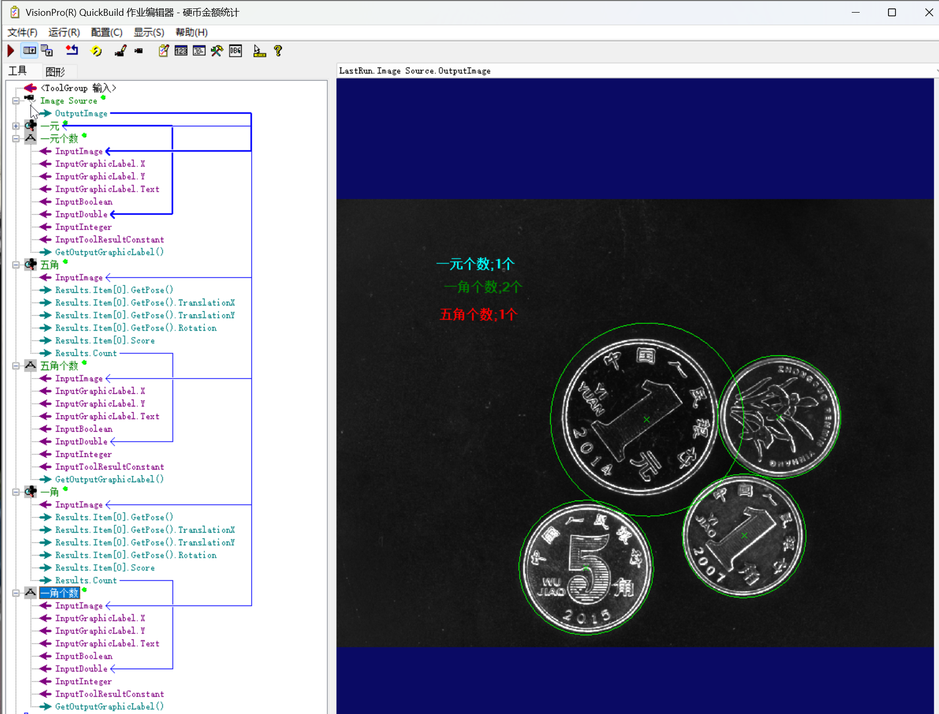
Task: Select Results.Item[0].Score under 五角
Action: (105, 341)
